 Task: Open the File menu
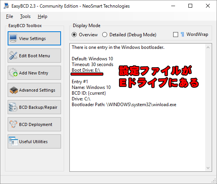click(x=10, y=16)
